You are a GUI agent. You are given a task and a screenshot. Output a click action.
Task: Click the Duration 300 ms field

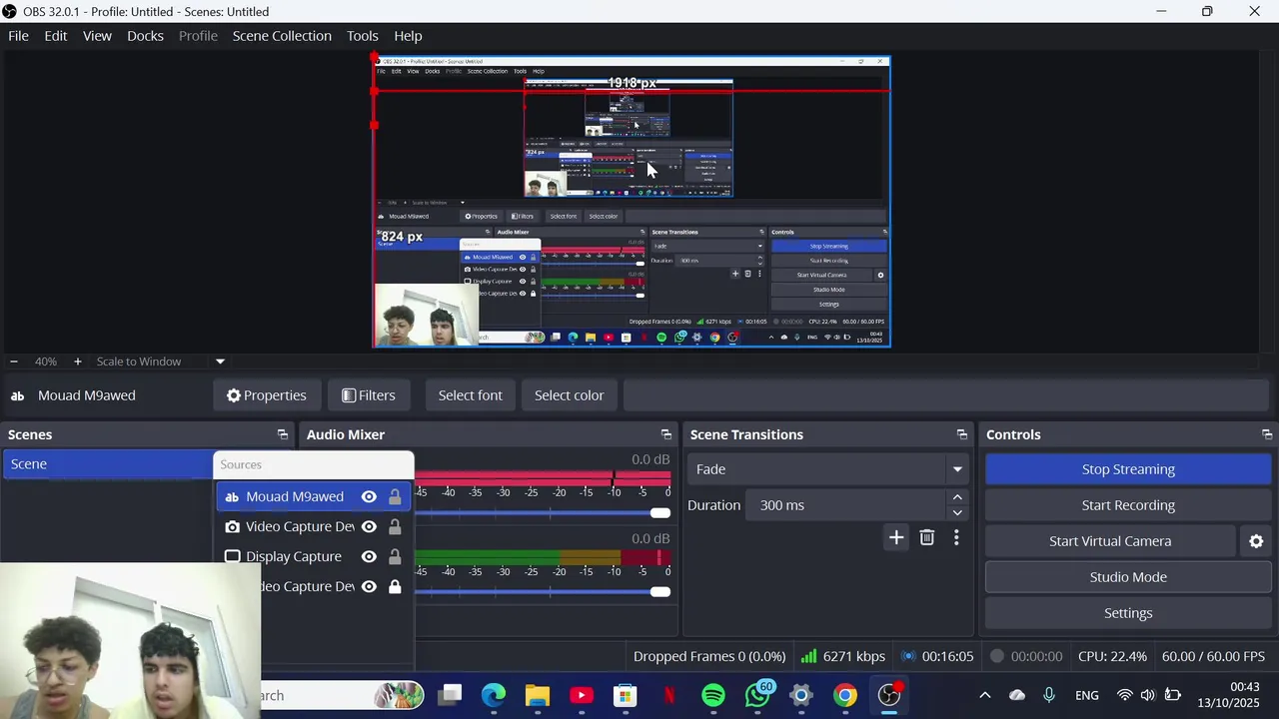pyautogui.click(x=845, y=505)
